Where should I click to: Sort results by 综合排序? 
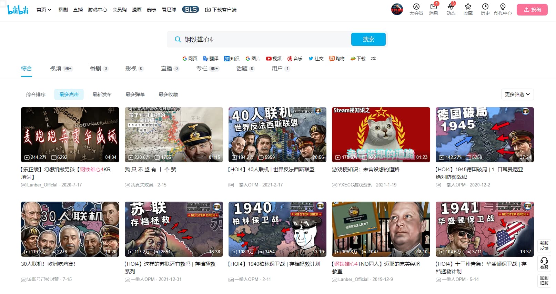point(36,94)
